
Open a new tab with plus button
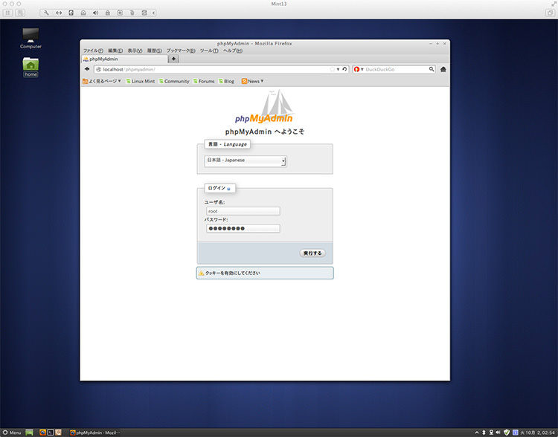pyautogui.click(x=173, y=59)
